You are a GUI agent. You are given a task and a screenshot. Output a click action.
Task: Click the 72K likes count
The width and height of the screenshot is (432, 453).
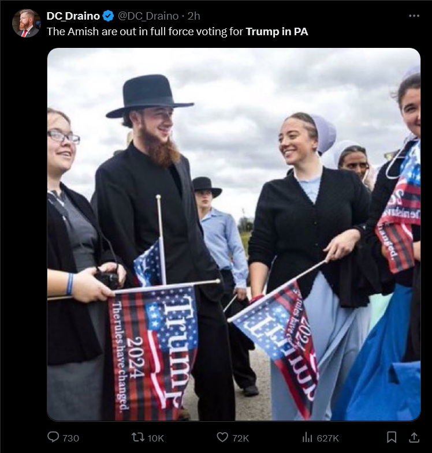241,438
